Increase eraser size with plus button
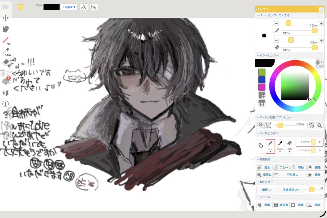Viewport: 327px width, 218px height. click(321, 40)
